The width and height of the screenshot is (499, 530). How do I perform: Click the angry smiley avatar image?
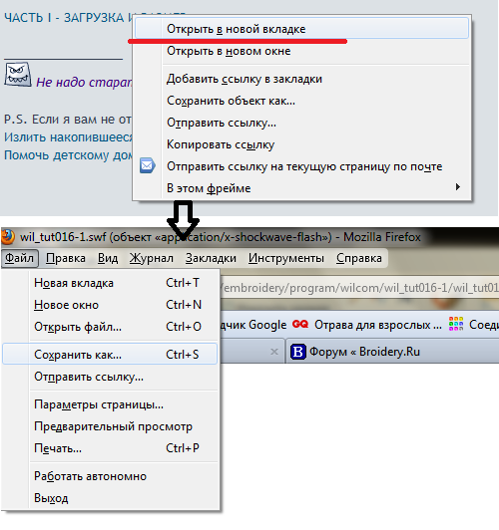(18, 74)
